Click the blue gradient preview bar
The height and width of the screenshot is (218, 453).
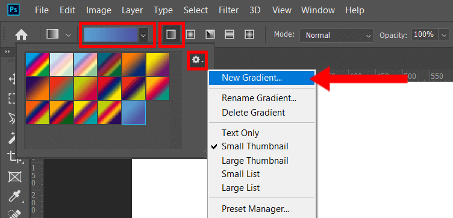(x=111, y=35)
